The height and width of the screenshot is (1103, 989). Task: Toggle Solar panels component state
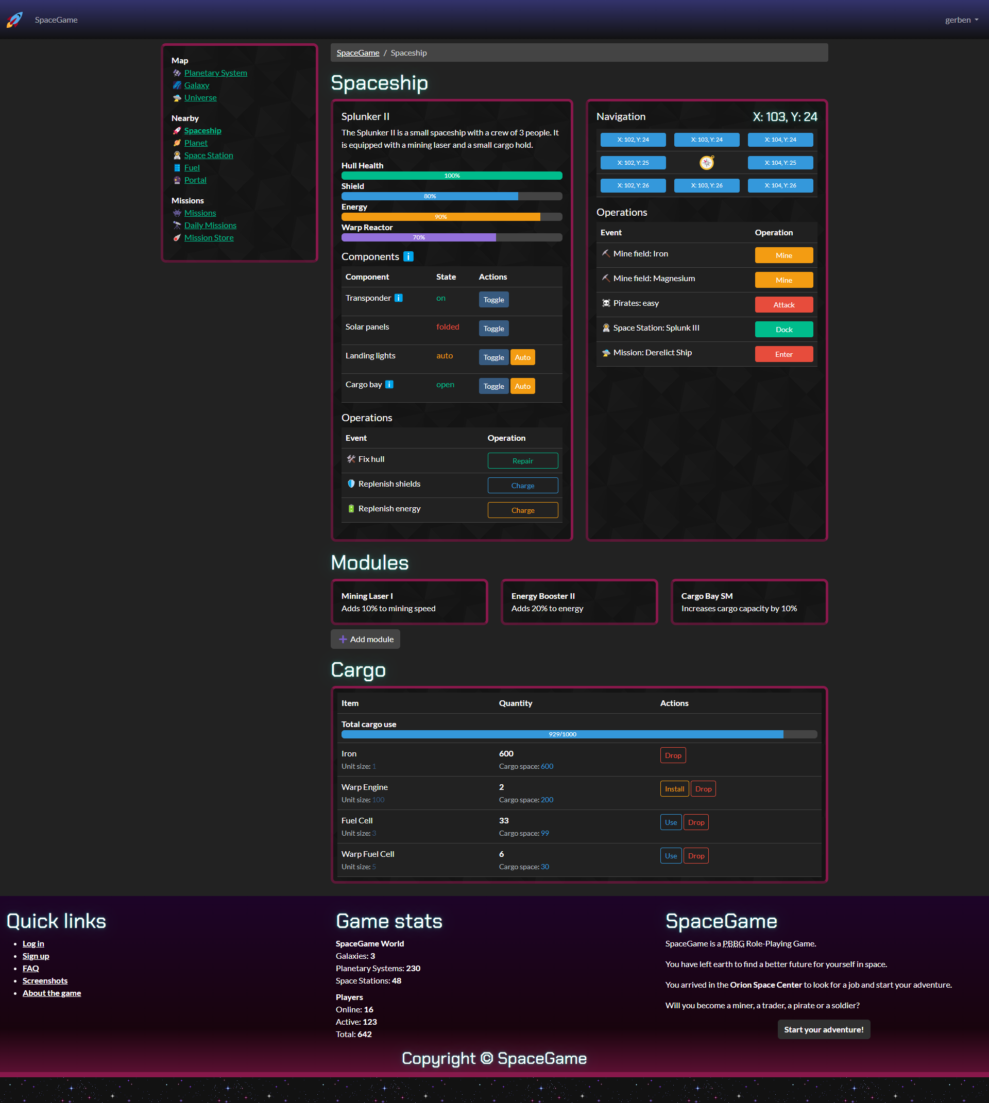pyautogui.click(x=492, y=328)
